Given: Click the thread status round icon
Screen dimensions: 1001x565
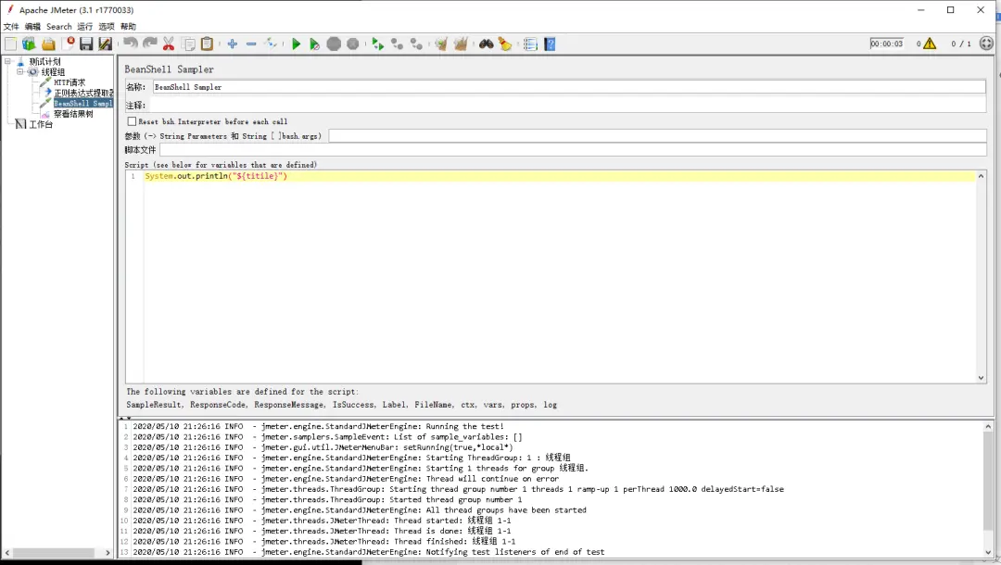Looking at the screenshot, I should click(986, 44).
